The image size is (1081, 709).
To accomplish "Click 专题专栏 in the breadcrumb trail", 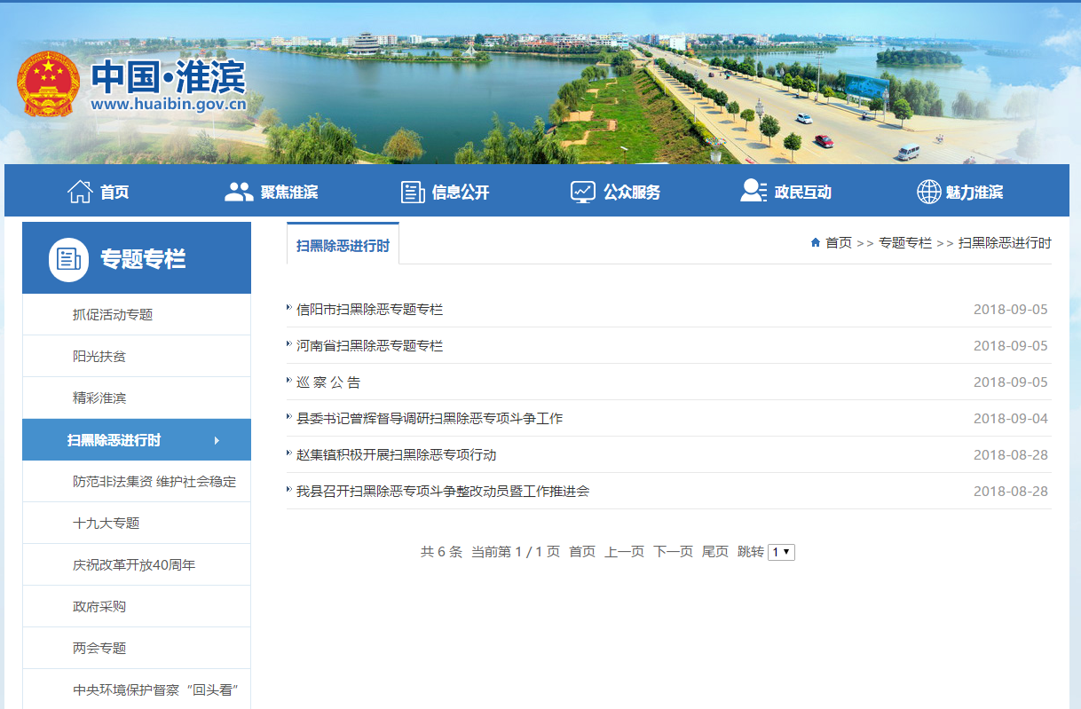I will 904,243.
